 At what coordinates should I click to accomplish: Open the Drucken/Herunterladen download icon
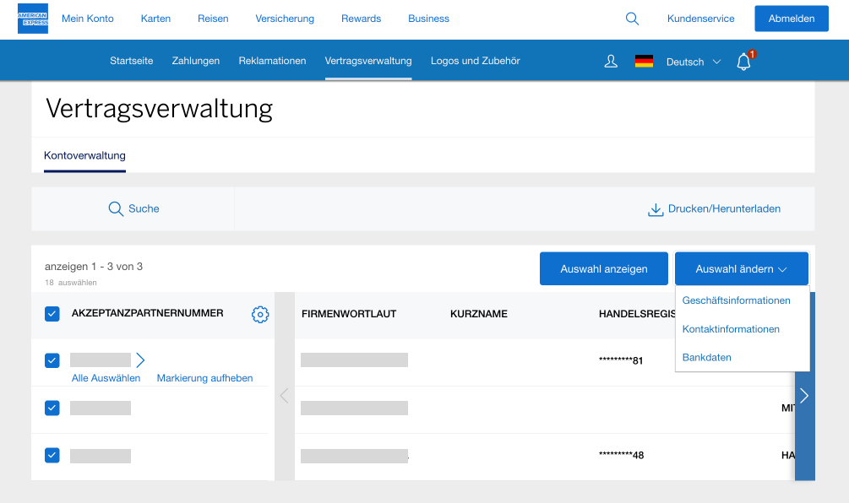(656, 208)
